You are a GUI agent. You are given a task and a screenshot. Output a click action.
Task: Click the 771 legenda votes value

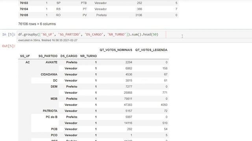165,93
